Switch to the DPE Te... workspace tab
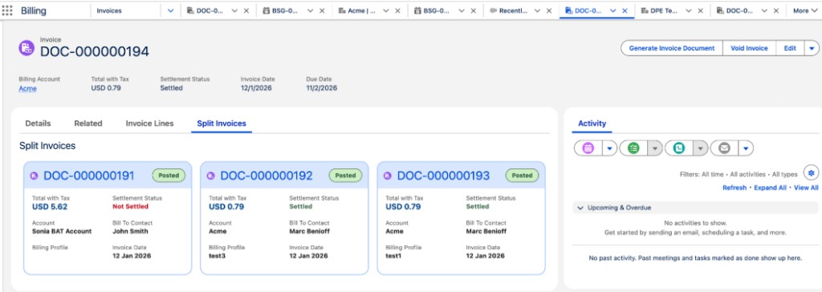This screenshot has height=292, width=822. coord(660,10)
